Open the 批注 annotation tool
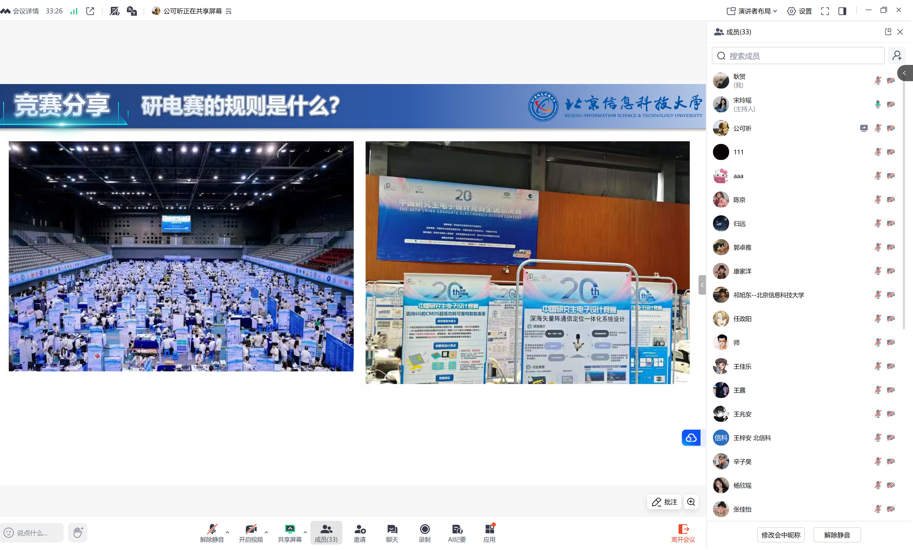This screenshot has width=913, height=550. 664,502
